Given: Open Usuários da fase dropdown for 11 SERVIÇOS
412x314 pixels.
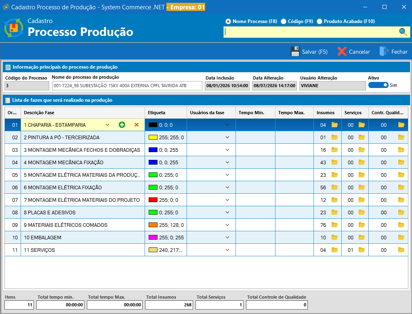Looking at the screenshot, I should coord(227,250).
